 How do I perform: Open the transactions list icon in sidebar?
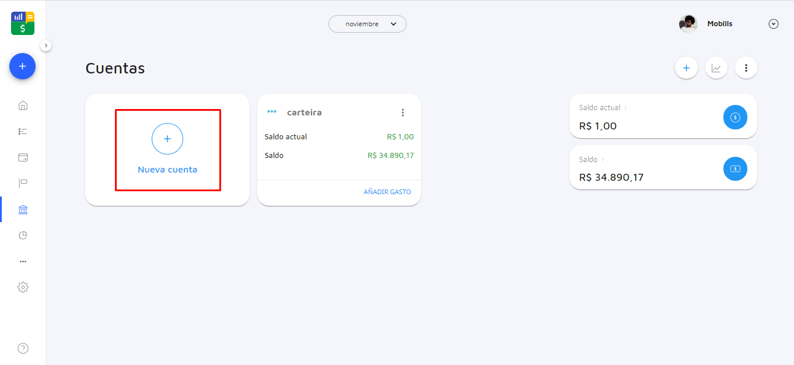[23, 132]
